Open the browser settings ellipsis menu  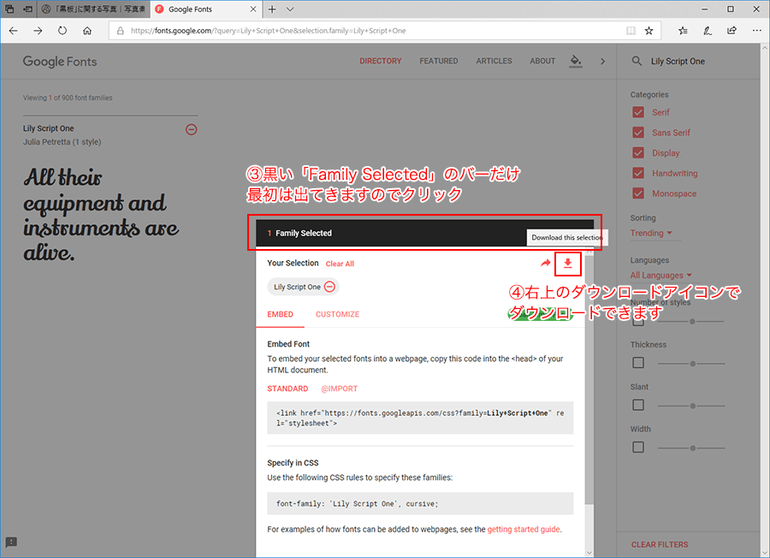[x=757, y=31]
